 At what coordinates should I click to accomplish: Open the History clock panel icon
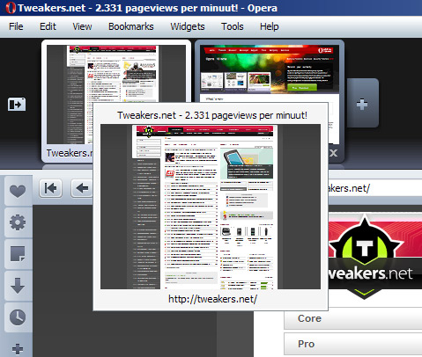click(x=18, y=317)
